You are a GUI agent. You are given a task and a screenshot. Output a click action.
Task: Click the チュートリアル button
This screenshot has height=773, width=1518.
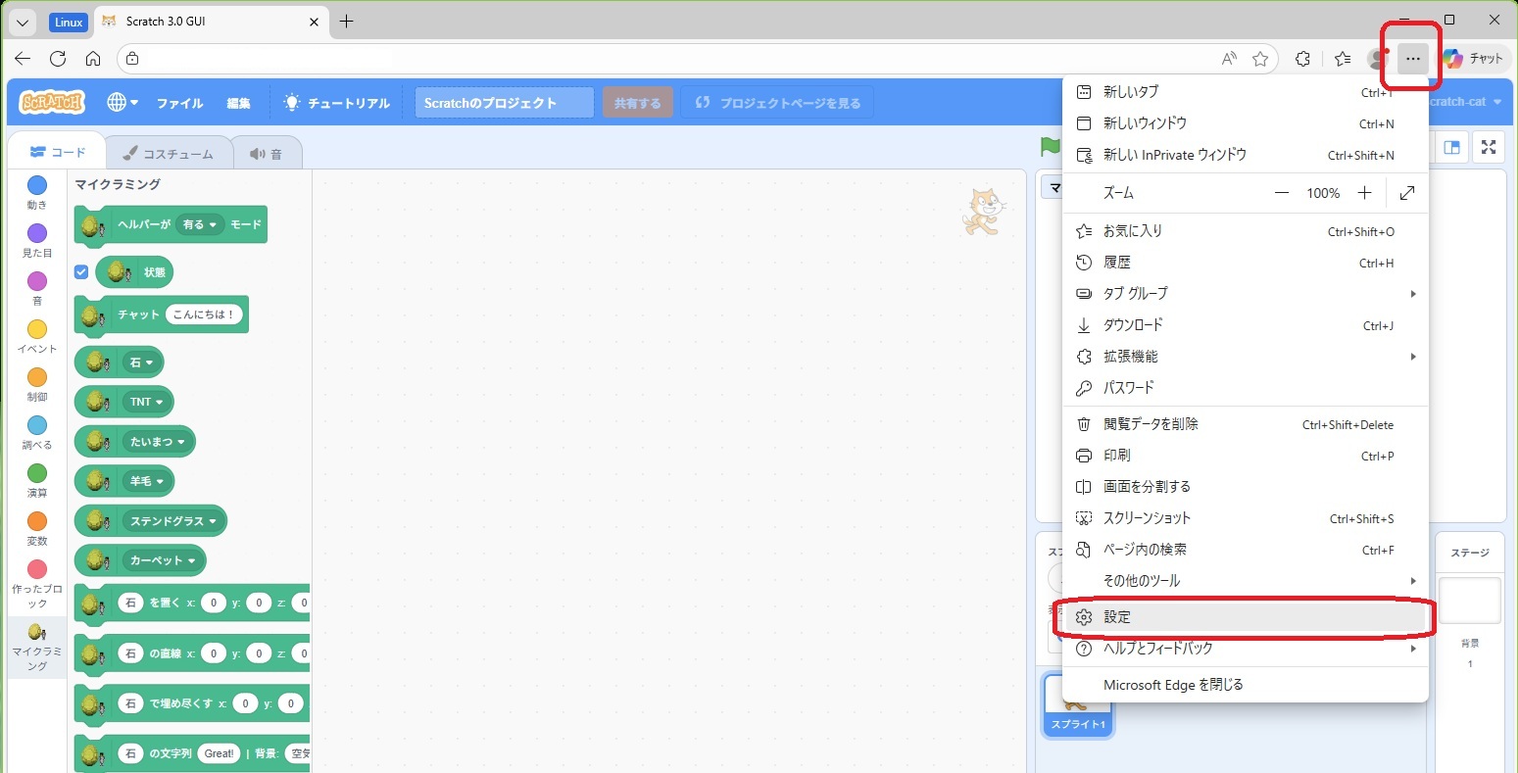[x=337, y=103]
